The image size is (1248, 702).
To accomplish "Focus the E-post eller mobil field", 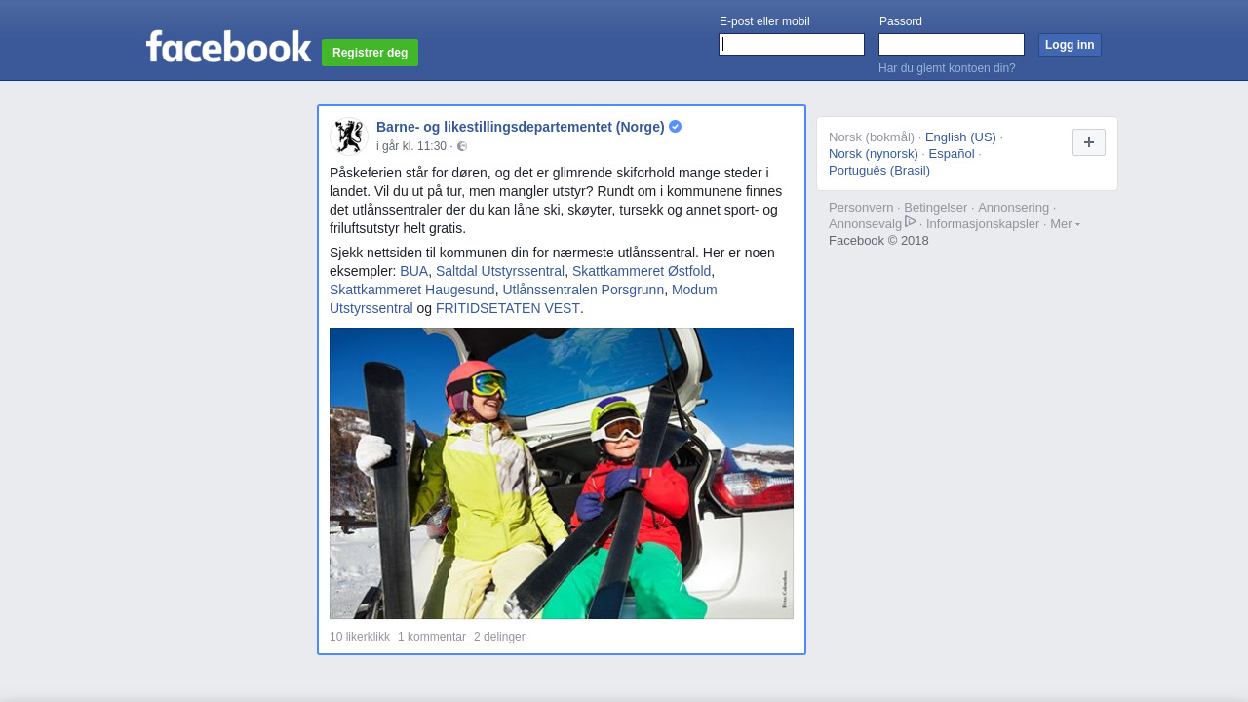I will tap(791, 45).
